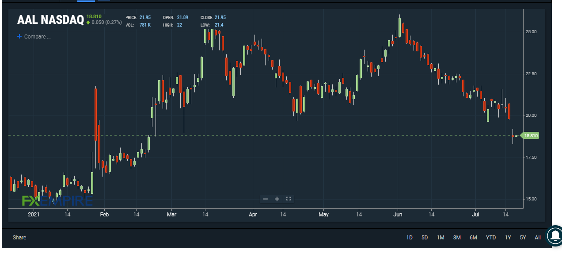Image resolution: width=562 pixels, height=254 pixels.
Task: Click the 0.050 (0.27%) change value
Action: click(x=106, y=22)
